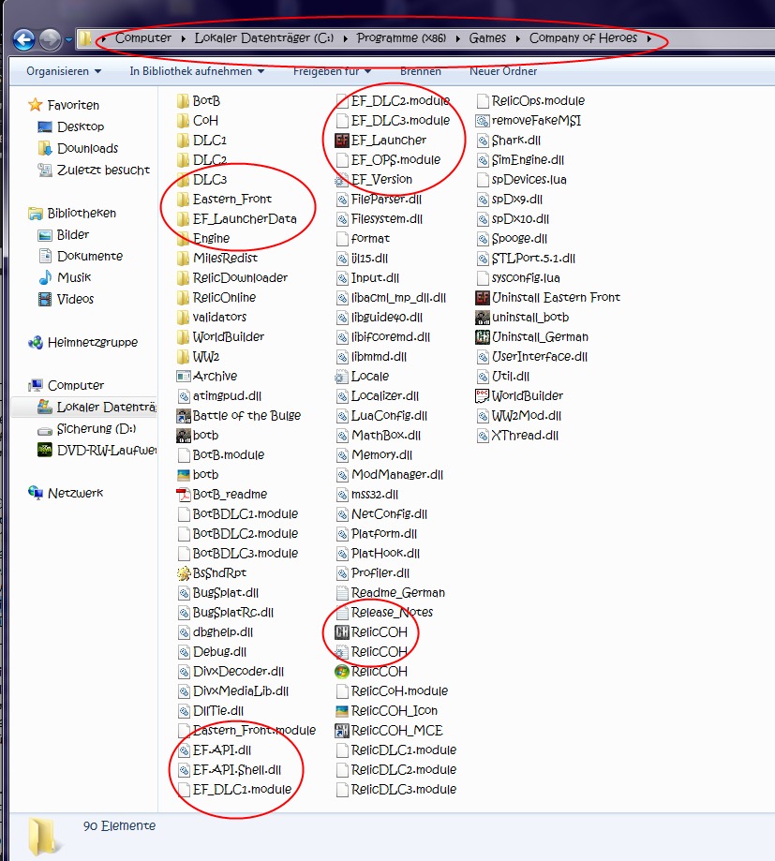Screen dimensions: 775x861
Task: Open the Organisieren dropdown menu
Action: [x=64, y=71]
